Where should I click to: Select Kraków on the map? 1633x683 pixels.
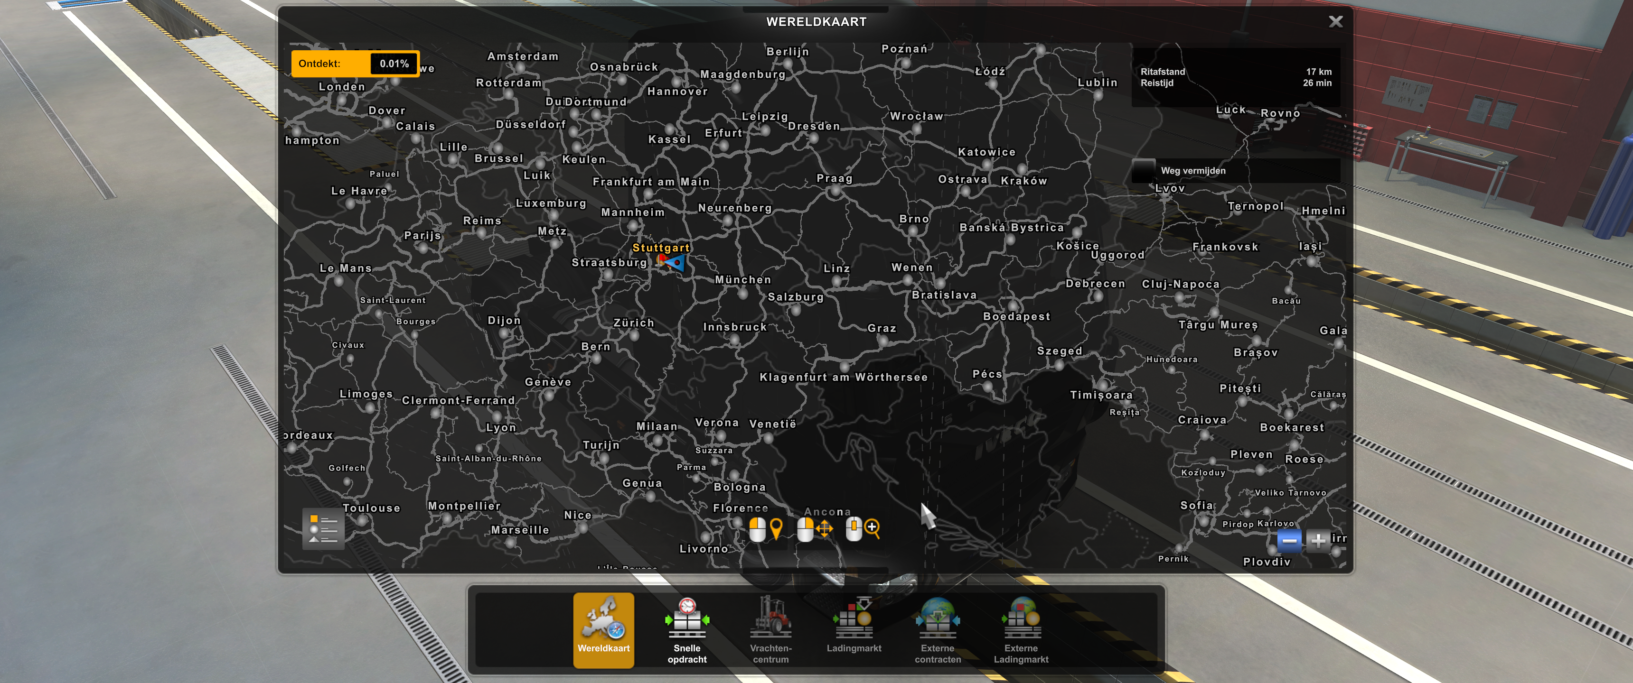point(1024,181)
